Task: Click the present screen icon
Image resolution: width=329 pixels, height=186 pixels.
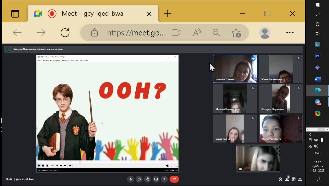Action: pos(156,179)
